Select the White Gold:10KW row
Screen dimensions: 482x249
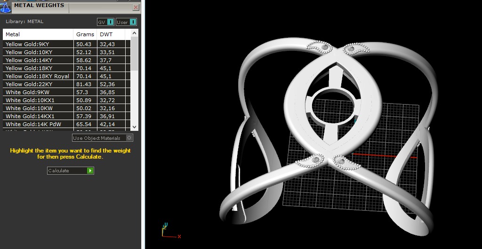click(67, 108)
